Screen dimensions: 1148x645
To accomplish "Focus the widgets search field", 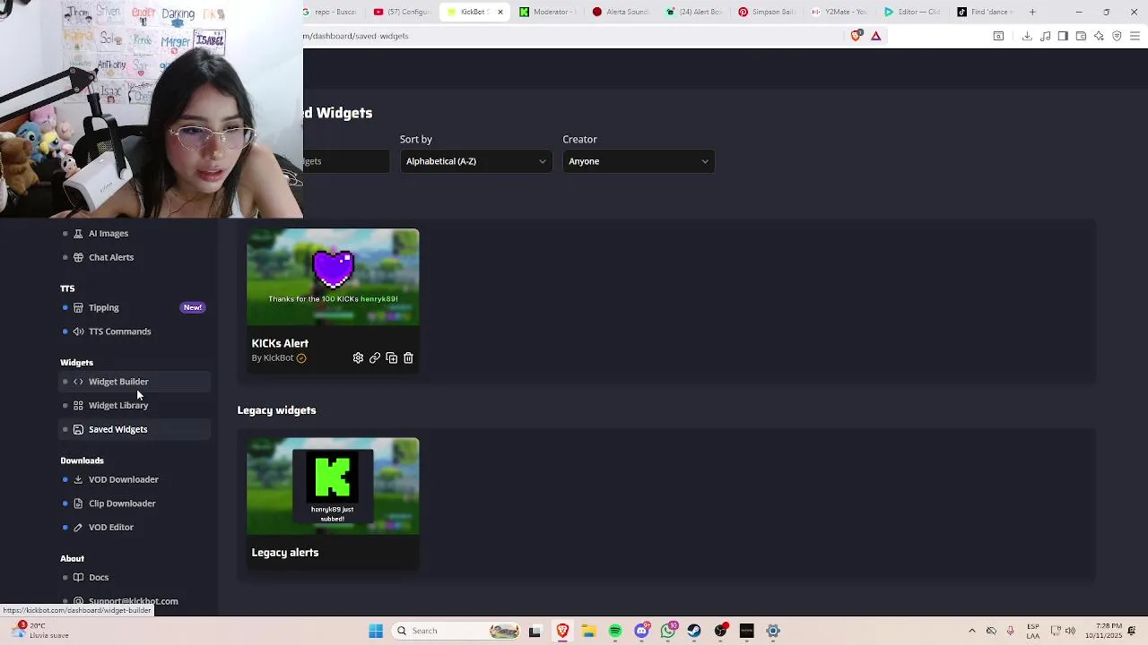I will [346, 161].
